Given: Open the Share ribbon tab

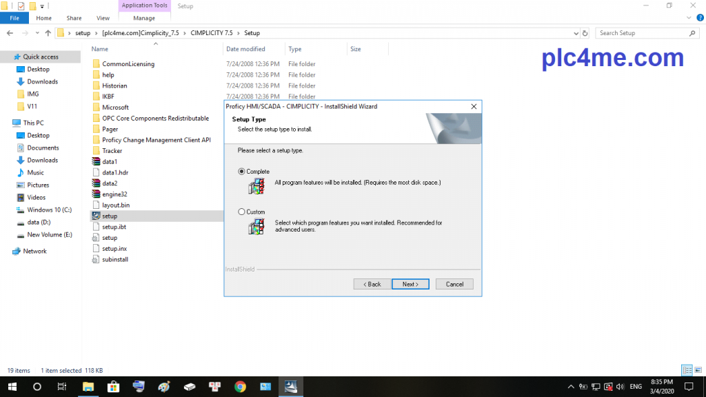Looking at the screenshot, I should [x=74, y=19].
